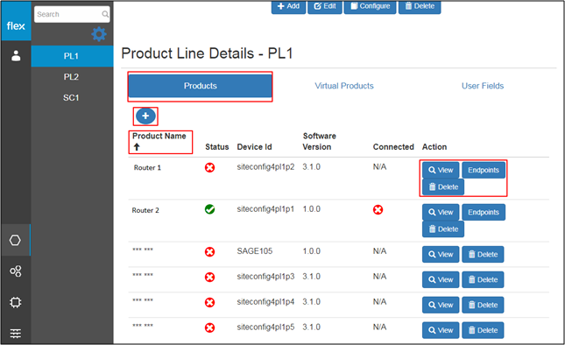Open the User Fields tab
The height and width of the screenshot is (345, 565).
coord(483,86)
